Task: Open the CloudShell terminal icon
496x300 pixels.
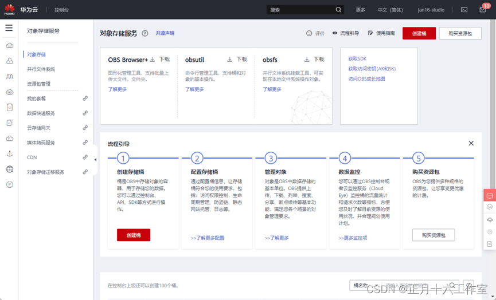Action: [x=464, y=10]
